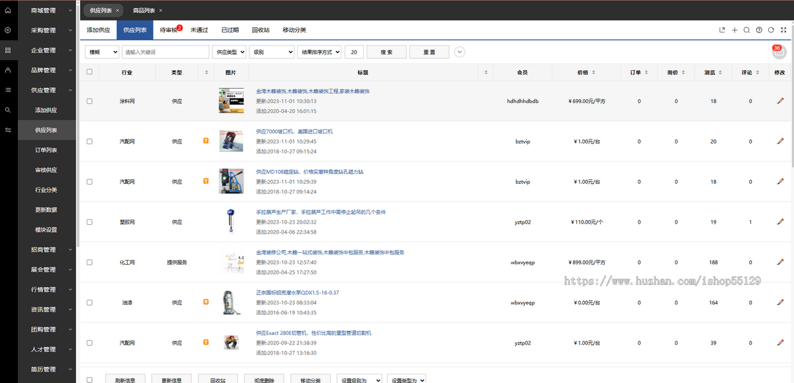
Task: Check the 供应7000坡口机 row checkbox
Action: click(89, 142)
